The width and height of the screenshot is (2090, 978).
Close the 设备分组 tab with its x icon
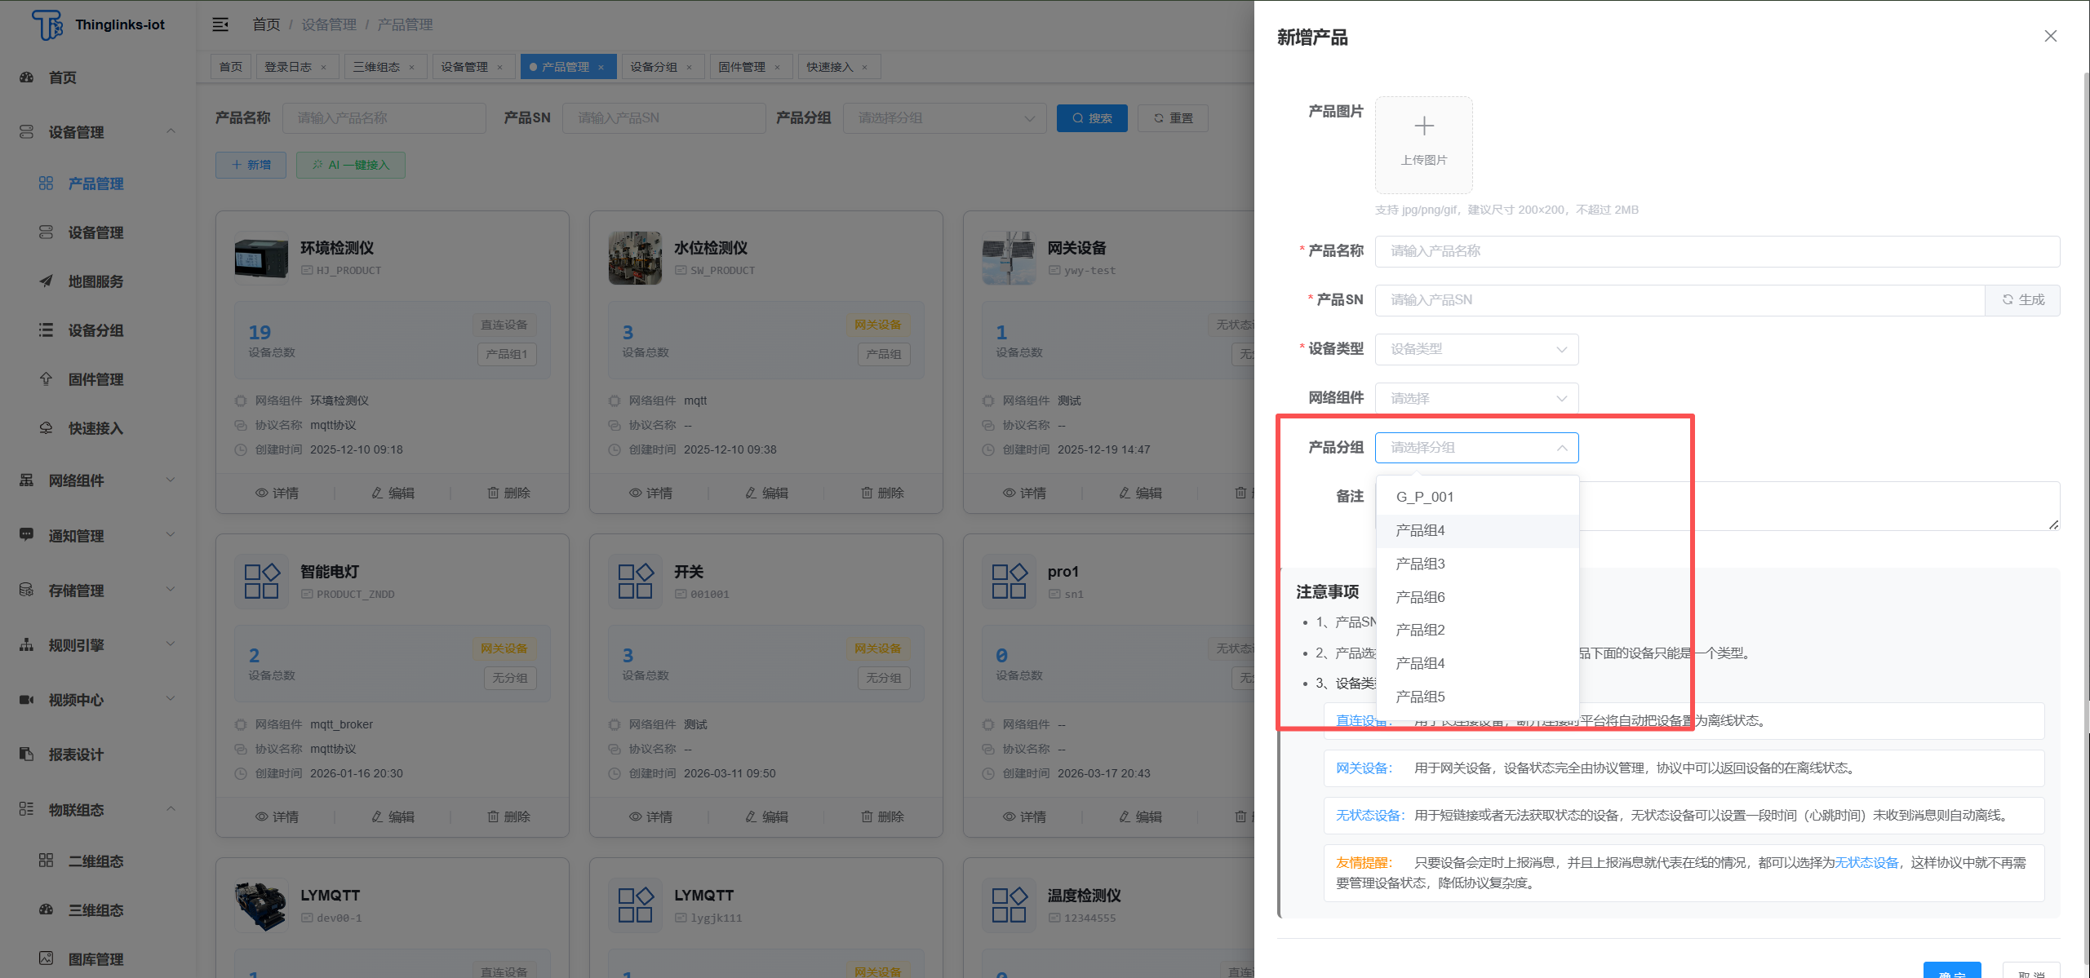click(689, 67)
